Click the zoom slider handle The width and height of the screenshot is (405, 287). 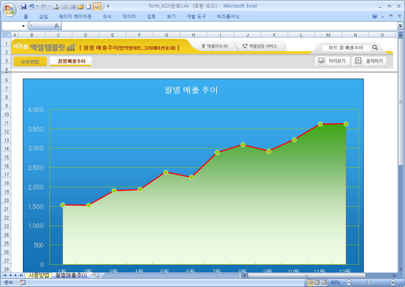[x=369, y=283]
